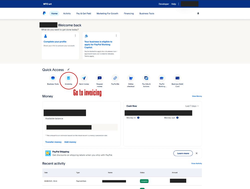Click the Developer link
Viewport: 250px width, 189px height.
(163, 4)
